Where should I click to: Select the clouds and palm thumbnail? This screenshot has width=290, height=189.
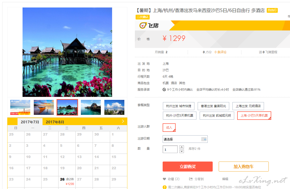(114, 107)
